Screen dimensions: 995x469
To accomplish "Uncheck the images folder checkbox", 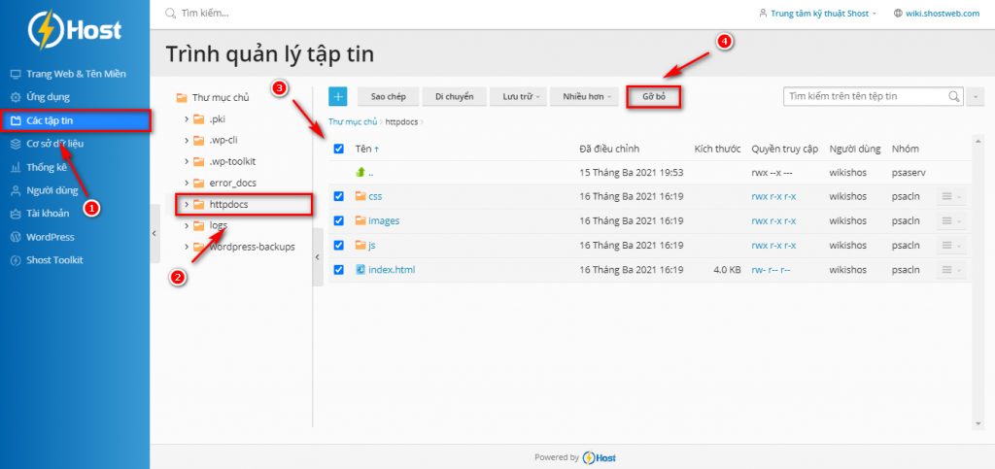I will pos(339,220).
